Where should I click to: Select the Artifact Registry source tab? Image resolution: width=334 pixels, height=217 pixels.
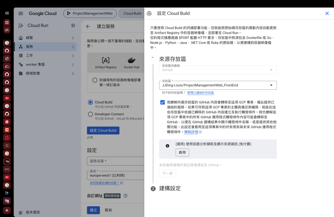point(106,63)
